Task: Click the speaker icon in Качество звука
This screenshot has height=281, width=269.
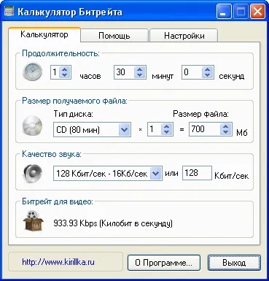Action: coord(33,173)
